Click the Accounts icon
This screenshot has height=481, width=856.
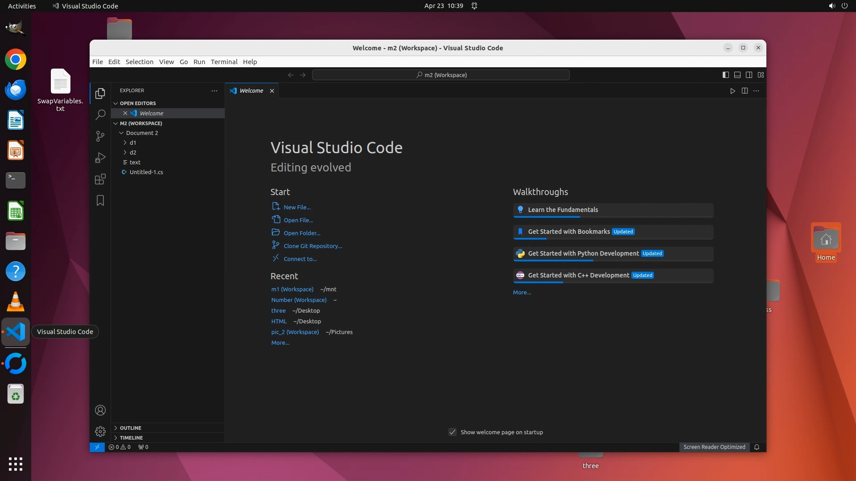point(100,410)
